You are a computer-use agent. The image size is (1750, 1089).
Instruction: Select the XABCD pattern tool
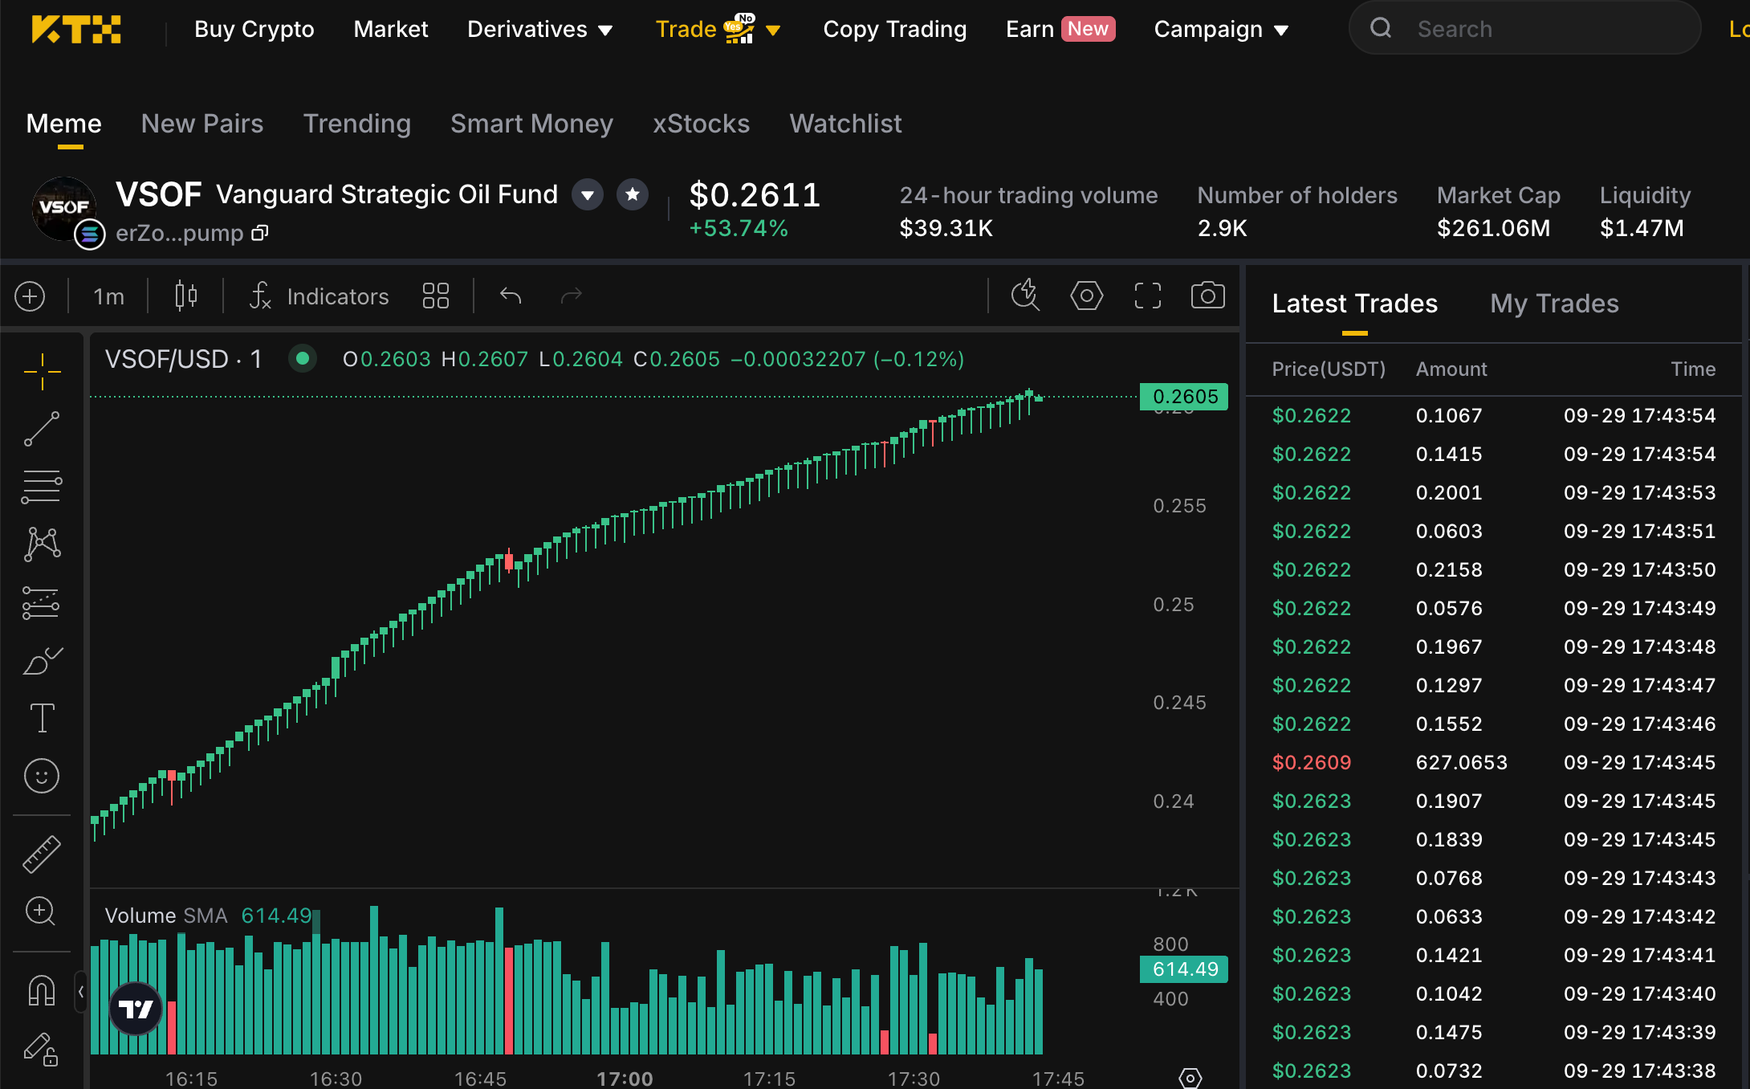tap(42, 544)
